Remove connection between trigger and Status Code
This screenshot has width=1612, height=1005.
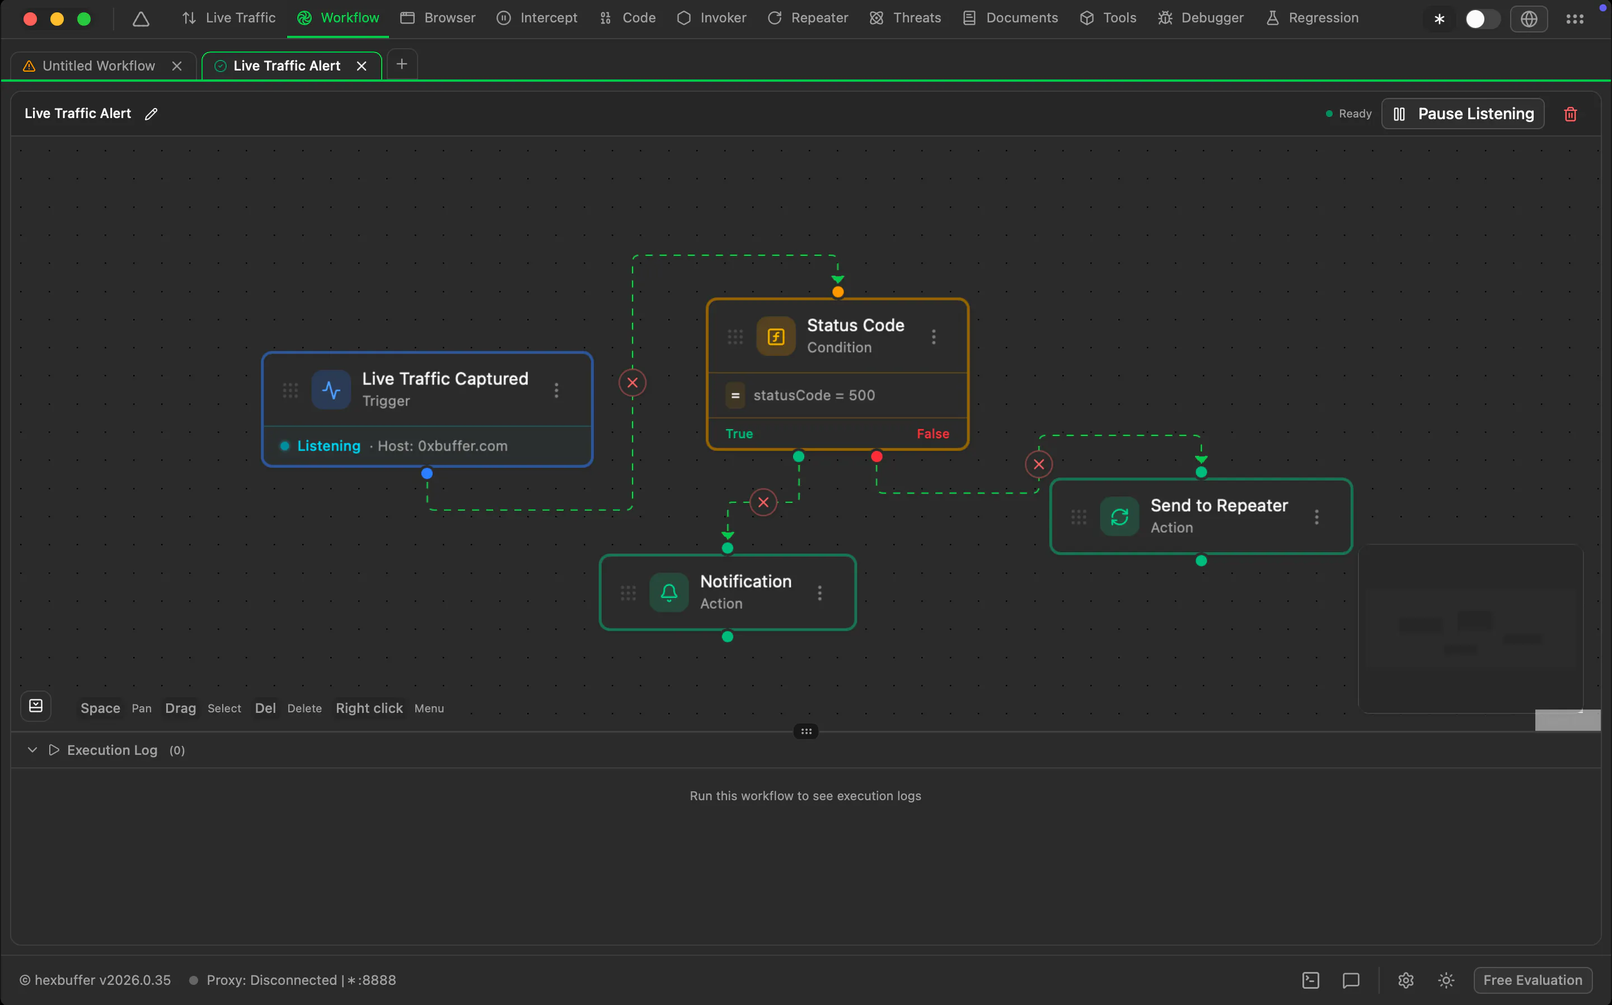click(632, 383)
